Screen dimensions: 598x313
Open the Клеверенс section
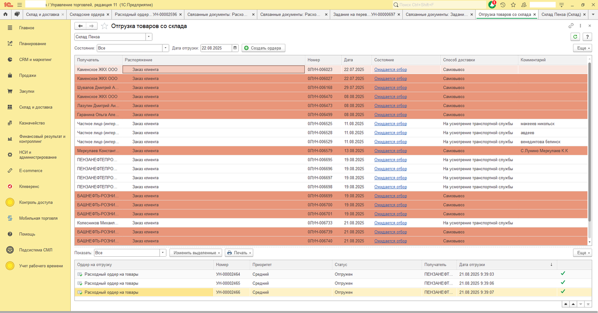(35, 187)
